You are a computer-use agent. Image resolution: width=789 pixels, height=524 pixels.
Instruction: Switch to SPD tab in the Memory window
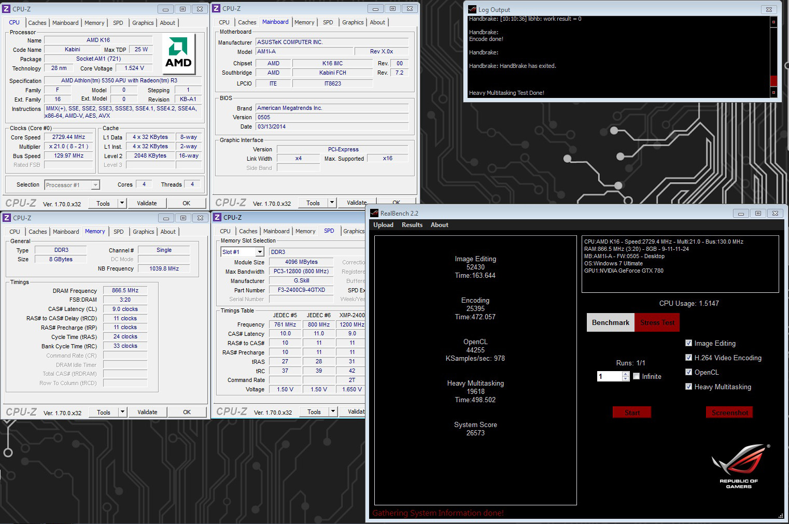pos(119,232)
